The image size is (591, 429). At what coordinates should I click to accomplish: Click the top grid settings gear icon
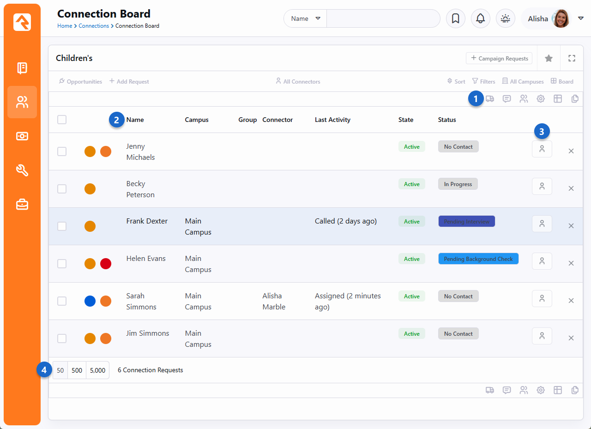pos(541,99)
